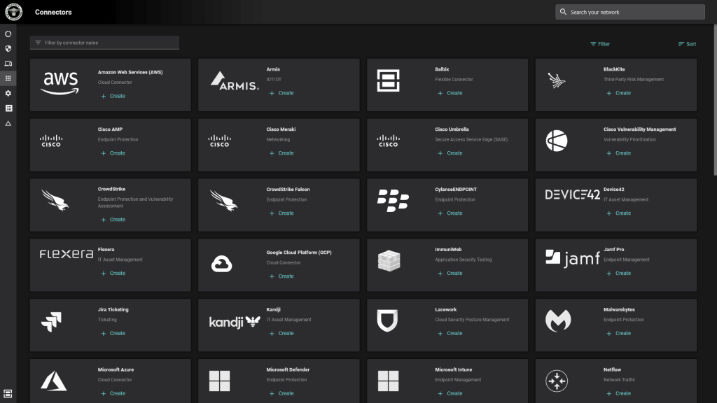
Task: Open the alerts triangle icon in sidebar
Action: click(8, 123)
